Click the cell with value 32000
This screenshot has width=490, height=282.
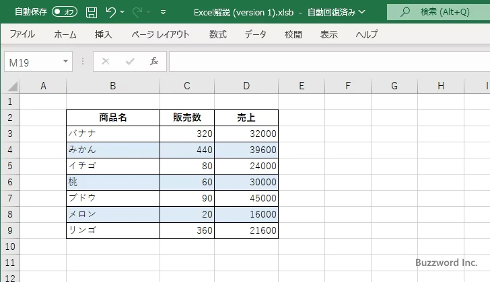246,134
